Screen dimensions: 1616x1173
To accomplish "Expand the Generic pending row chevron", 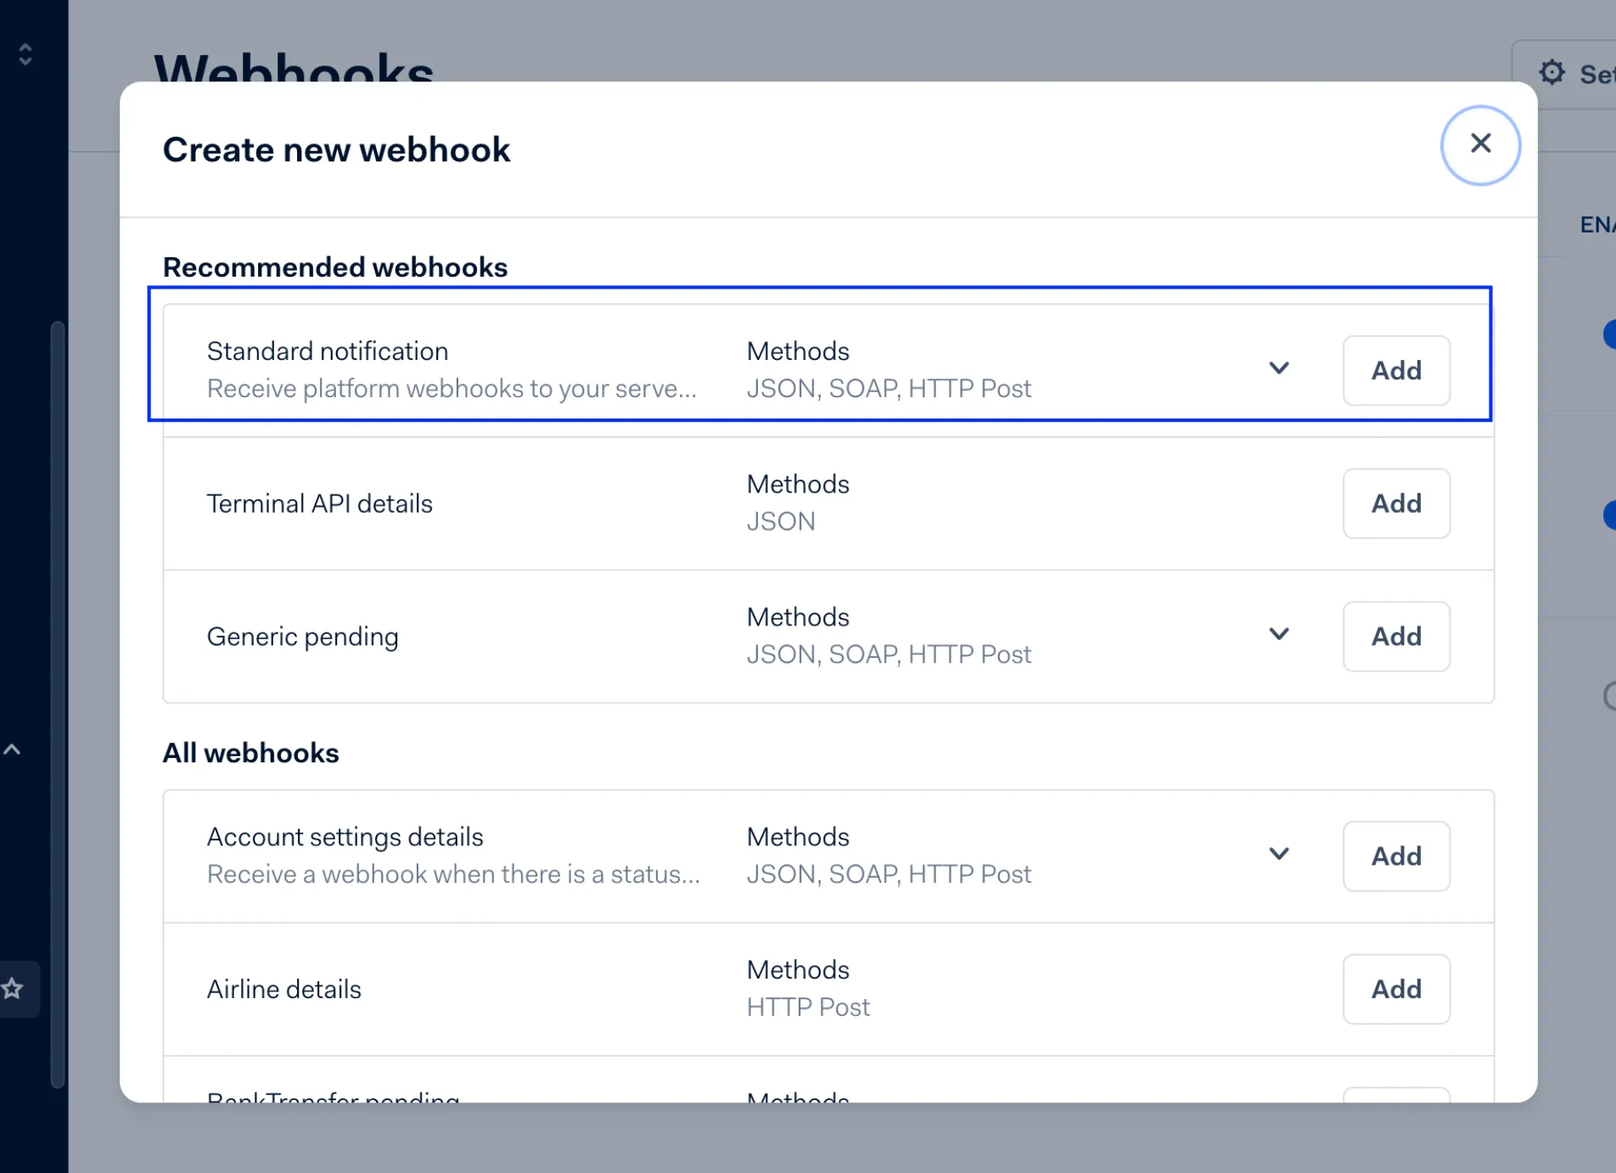I will (x=1279, y=634).
